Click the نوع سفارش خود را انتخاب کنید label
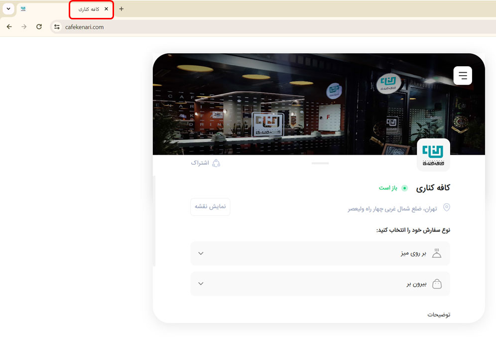The width and height of the screenshot is (496, 337). tap(413, 230)
